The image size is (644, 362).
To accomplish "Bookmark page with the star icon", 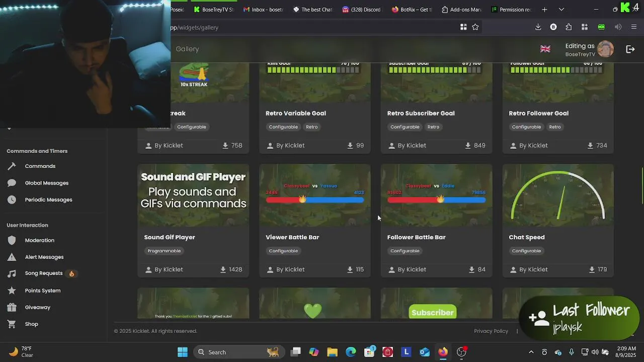I will coord(475,27).
